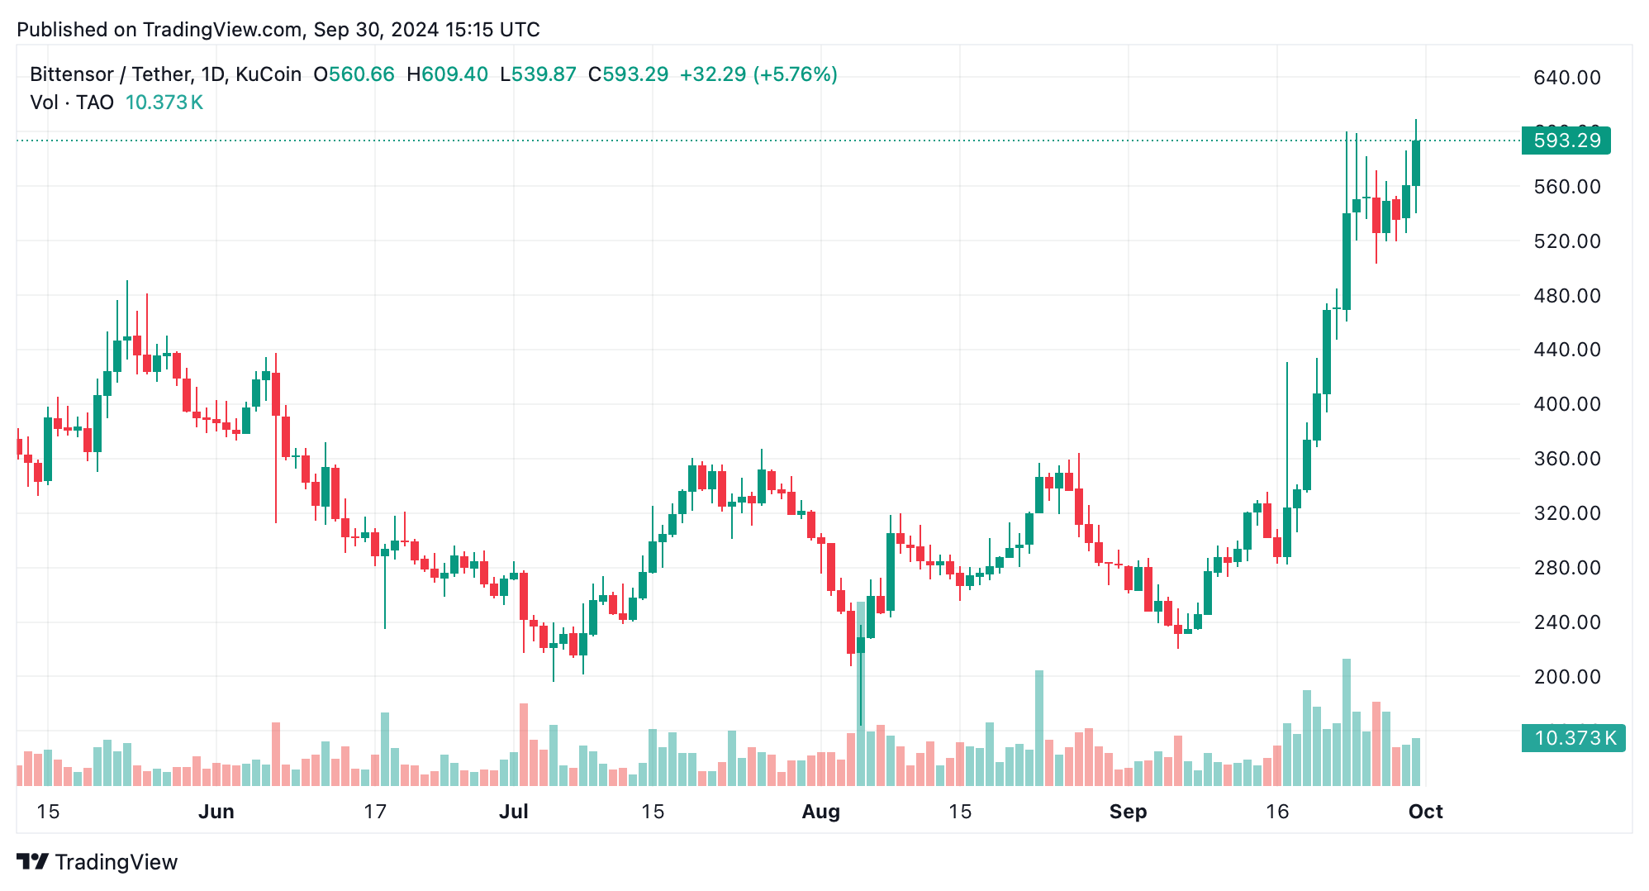Click the Jun label on time axis
This screenshot has width=1649, height=891.
[x=216, y=812]
